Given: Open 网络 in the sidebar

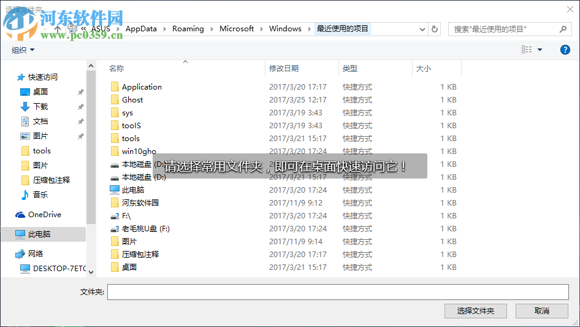Looking at the screenshot, I should pos(29,253).
